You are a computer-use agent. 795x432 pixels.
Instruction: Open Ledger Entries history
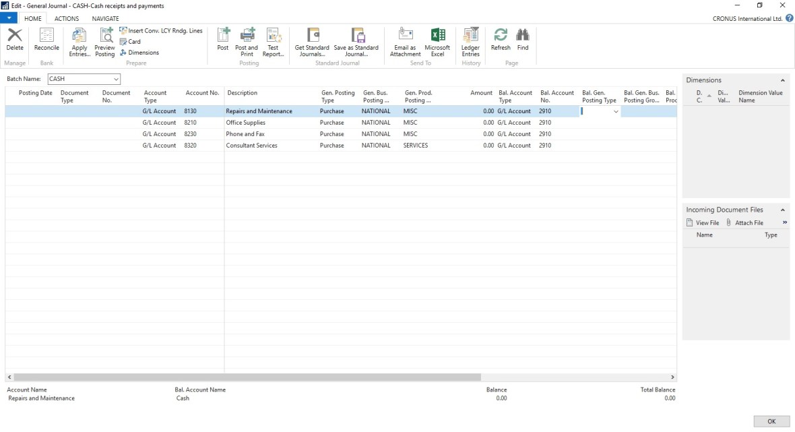(470, 40)
